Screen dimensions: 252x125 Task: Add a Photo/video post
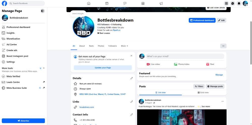point(182,64)
